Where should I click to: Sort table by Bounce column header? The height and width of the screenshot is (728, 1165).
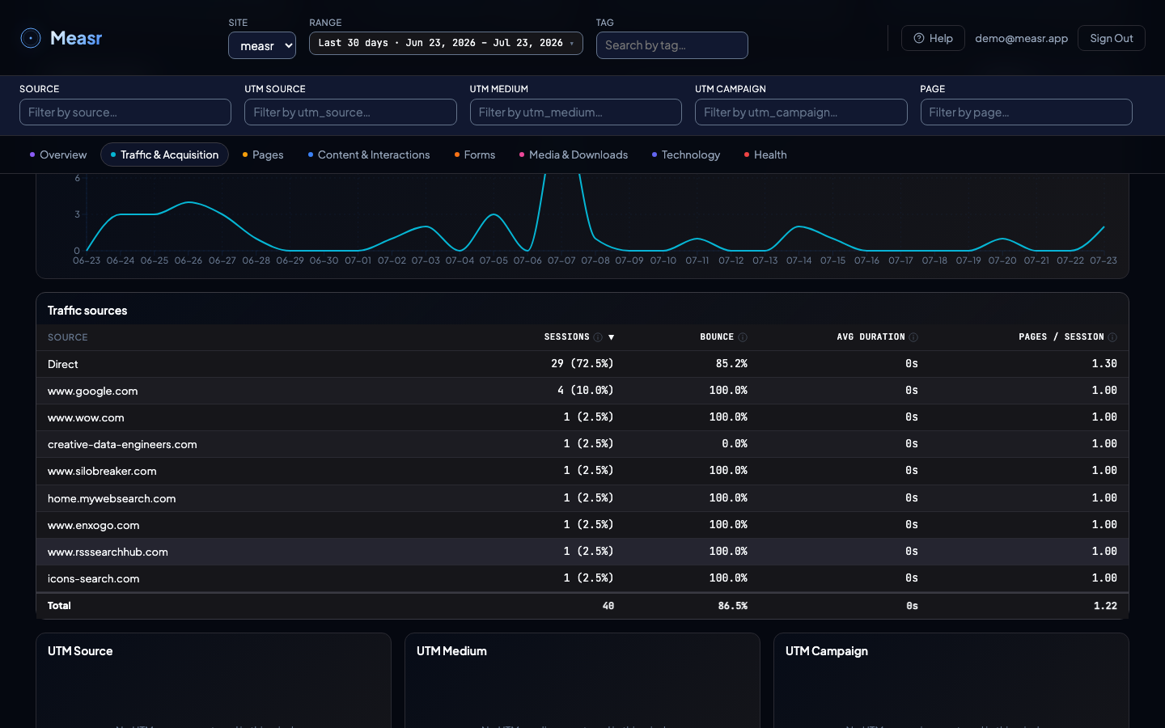click(717, 337)
